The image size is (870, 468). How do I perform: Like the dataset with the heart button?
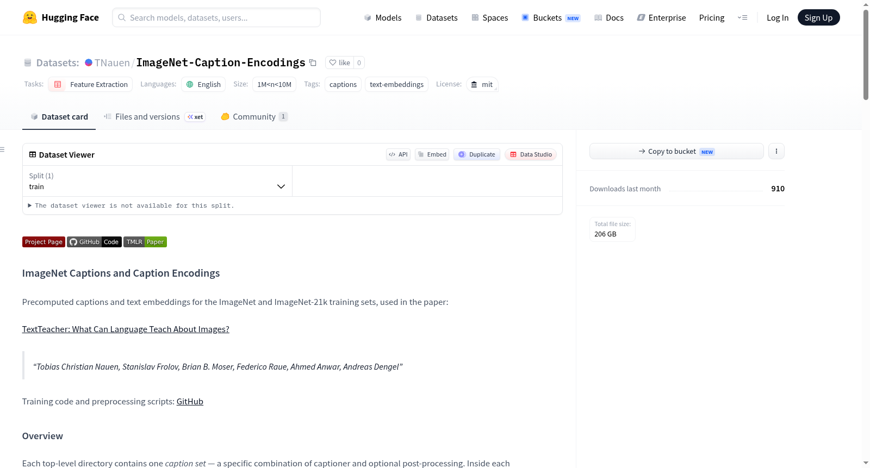pyautogui.click(x=339, y=63)
